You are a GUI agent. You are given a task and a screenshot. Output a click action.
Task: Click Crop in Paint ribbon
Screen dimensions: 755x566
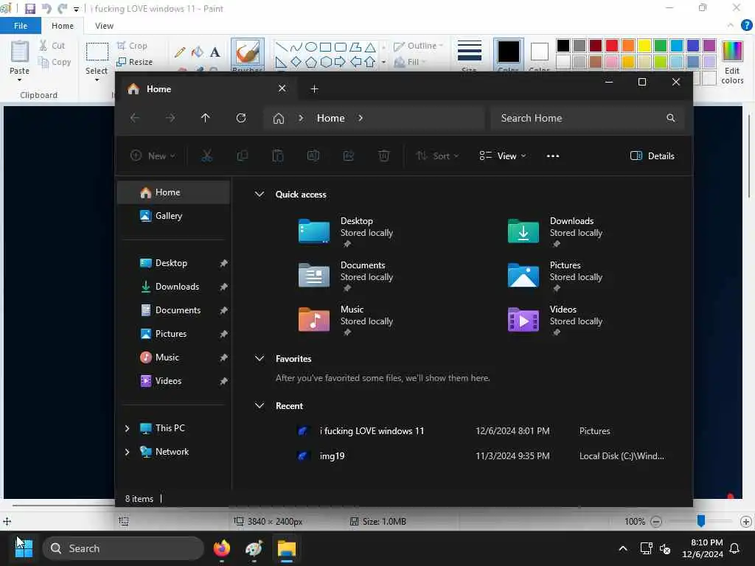point(132,46)
